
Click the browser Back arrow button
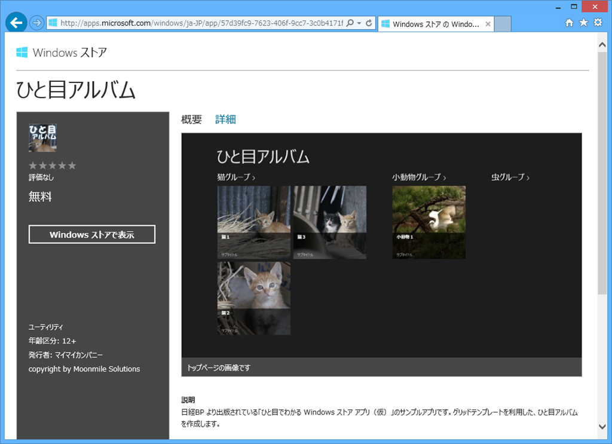(16, 23)
